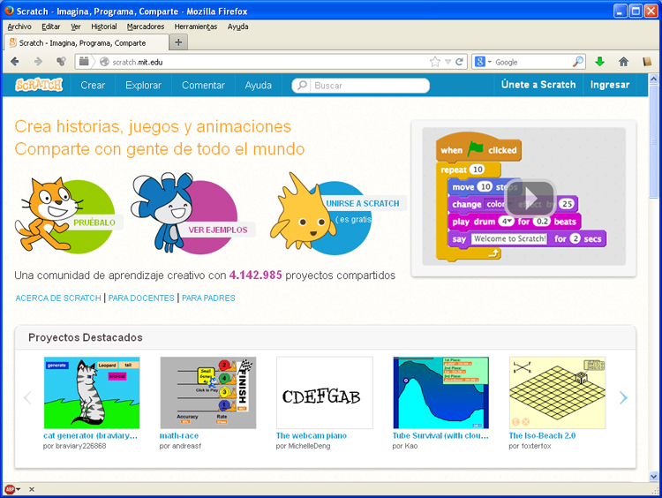
Task: Open the Archivo menu
Action: coord(19,26)
